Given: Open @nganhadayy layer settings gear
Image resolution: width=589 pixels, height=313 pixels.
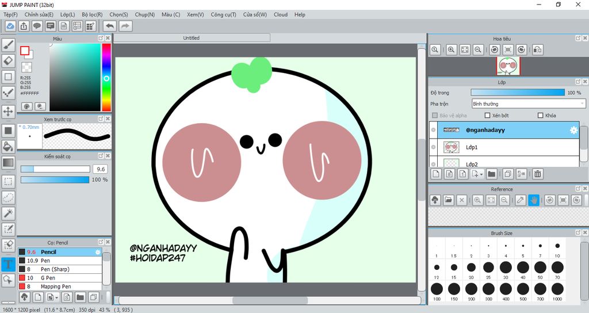Looking at the screenshot, I should (573, 130).
